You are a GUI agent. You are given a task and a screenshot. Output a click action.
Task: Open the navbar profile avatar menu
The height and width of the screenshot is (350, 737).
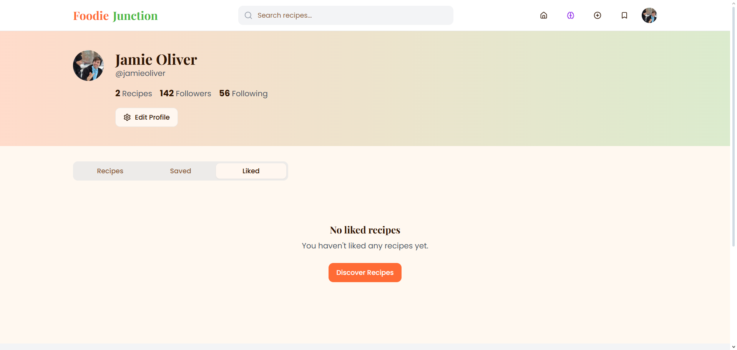coord(649,15)
